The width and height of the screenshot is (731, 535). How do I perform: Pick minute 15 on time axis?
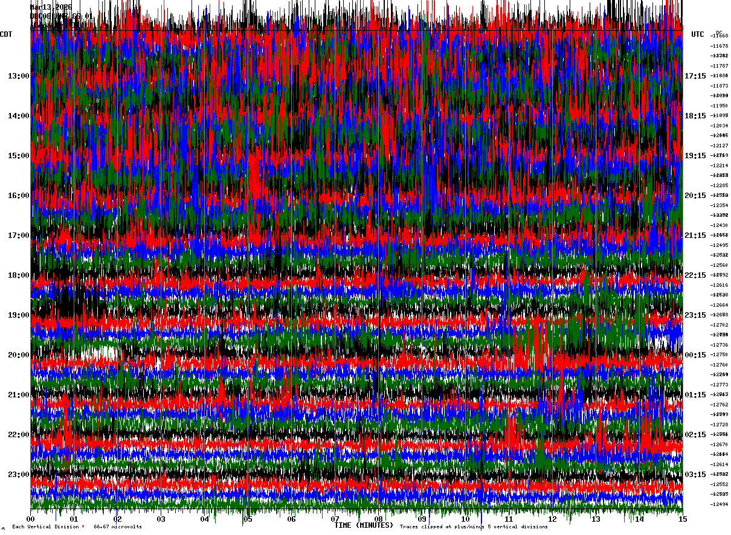click(683, 519)
